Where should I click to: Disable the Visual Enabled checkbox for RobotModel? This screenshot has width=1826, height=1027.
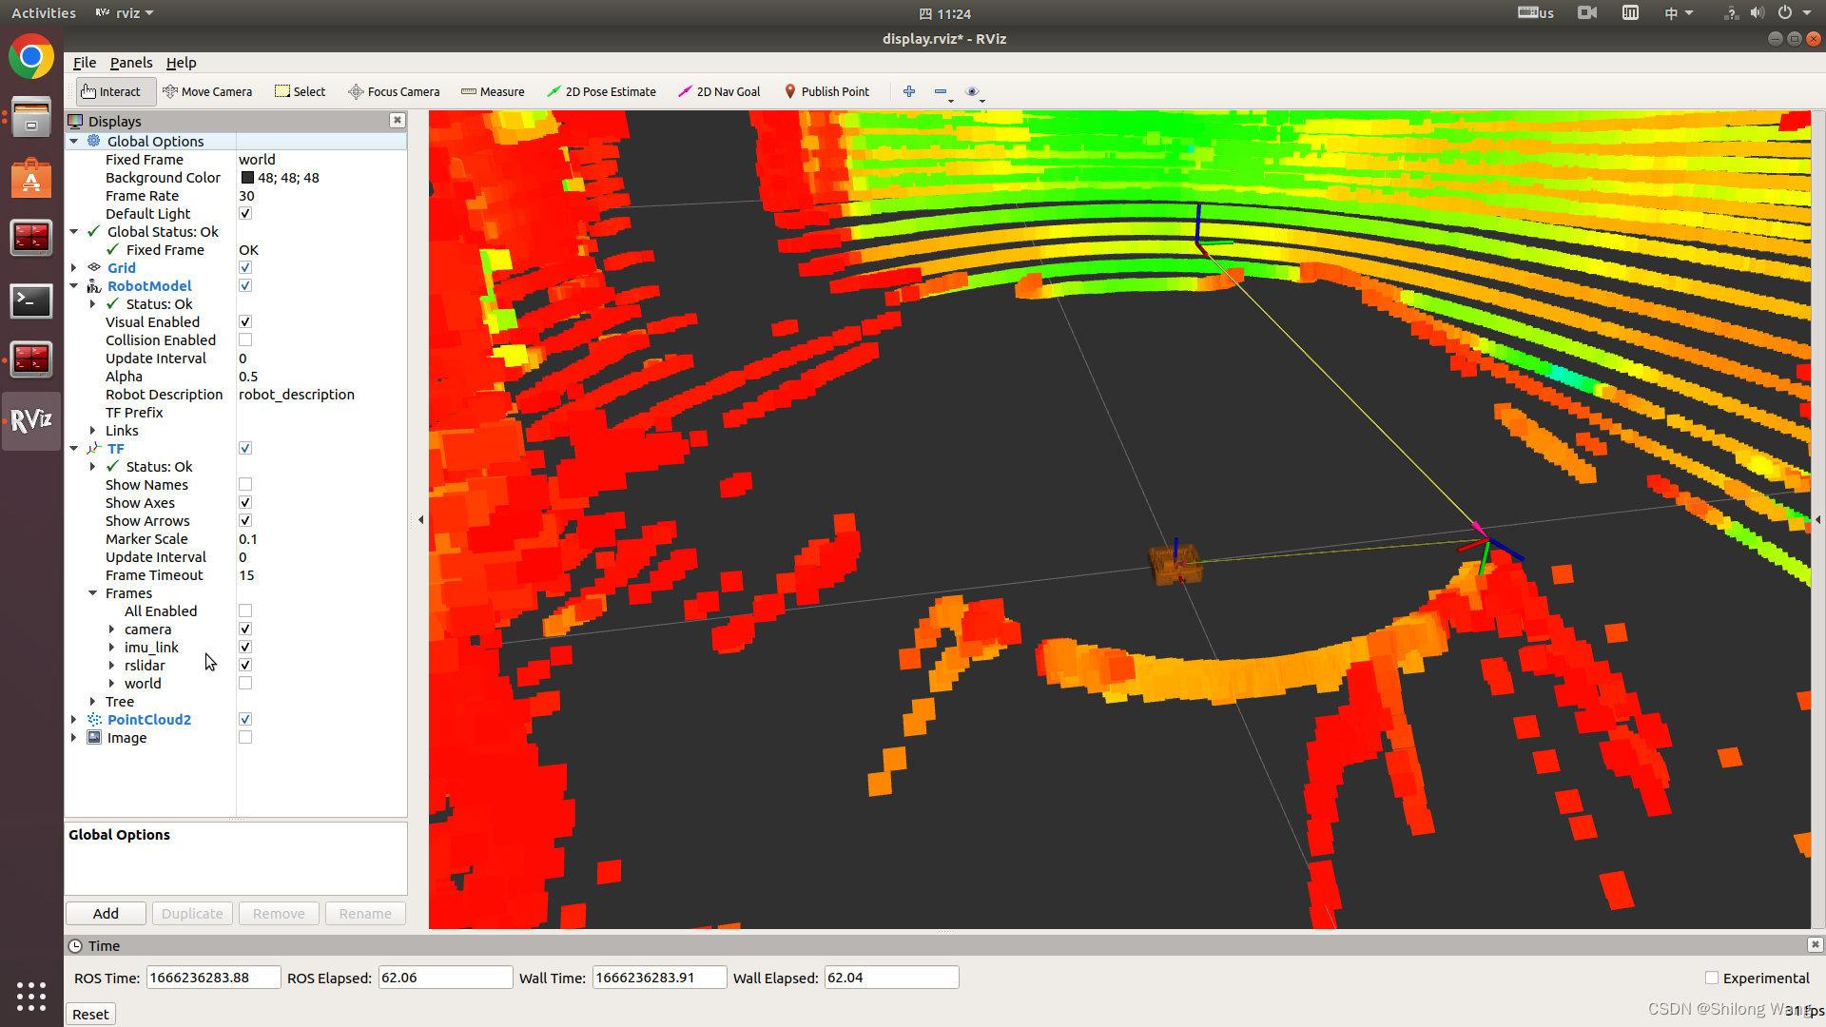[244, 321]
